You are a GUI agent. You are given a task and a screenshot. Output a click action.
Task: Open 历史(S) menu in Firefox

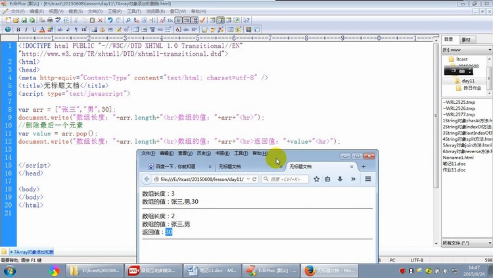point(204,153)
